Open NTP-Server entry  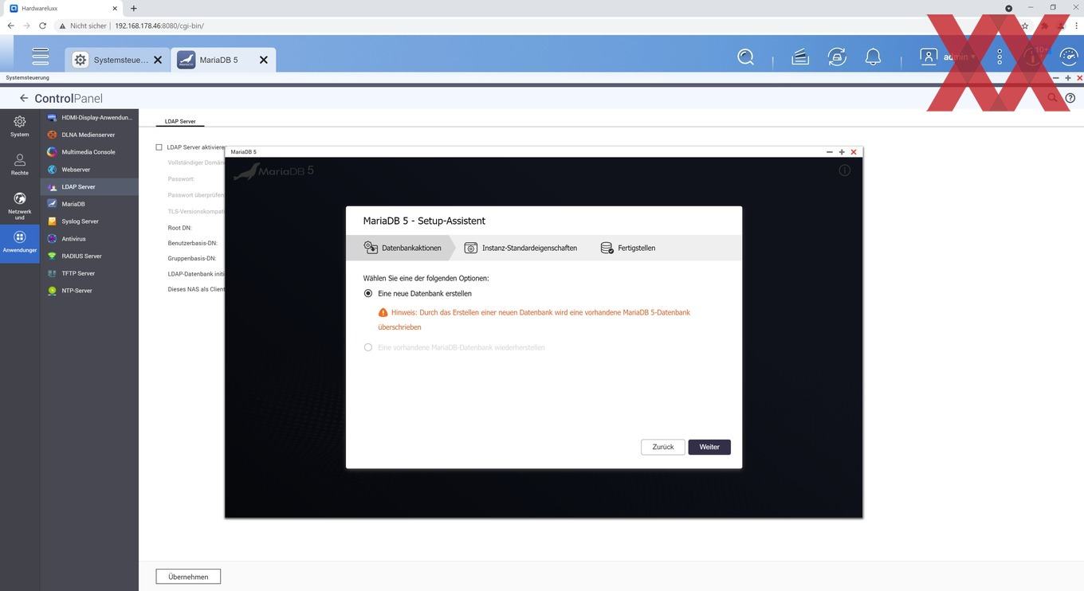(89, 291)
